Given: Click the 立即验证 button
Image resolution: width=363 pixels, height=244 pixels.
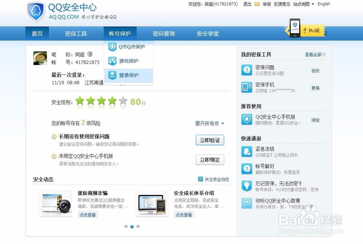Looking at the screenshot, I should tap(210, 140).
